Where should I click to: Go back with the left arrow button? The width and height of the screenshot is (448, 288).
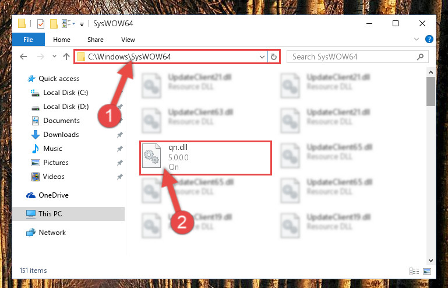(x=23, y=57)
